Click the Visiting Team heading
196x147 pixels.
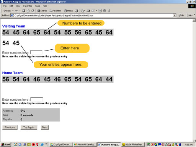pyautogui.click(x=14, y=26)
